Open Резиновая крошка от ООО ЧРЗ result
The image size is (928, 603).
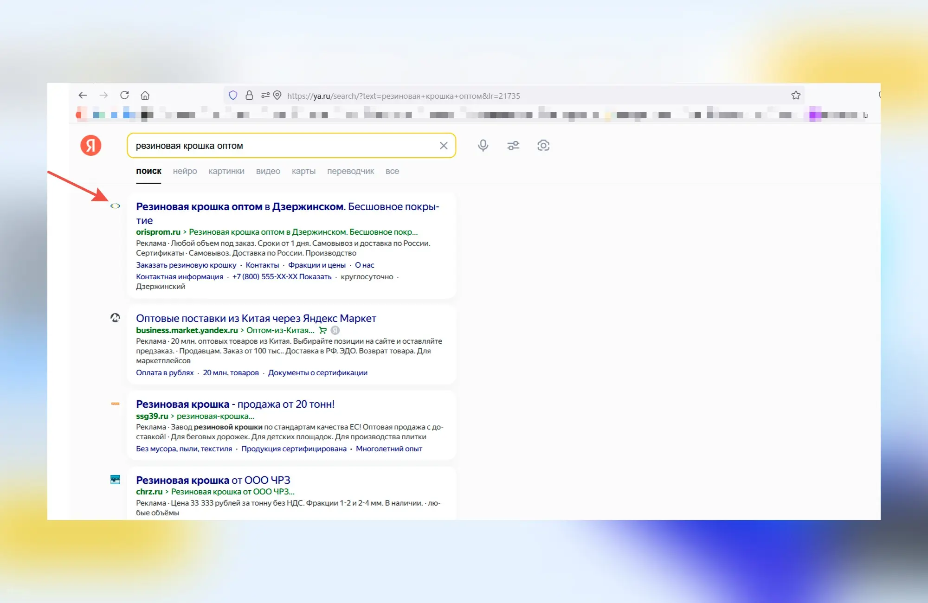213,480
